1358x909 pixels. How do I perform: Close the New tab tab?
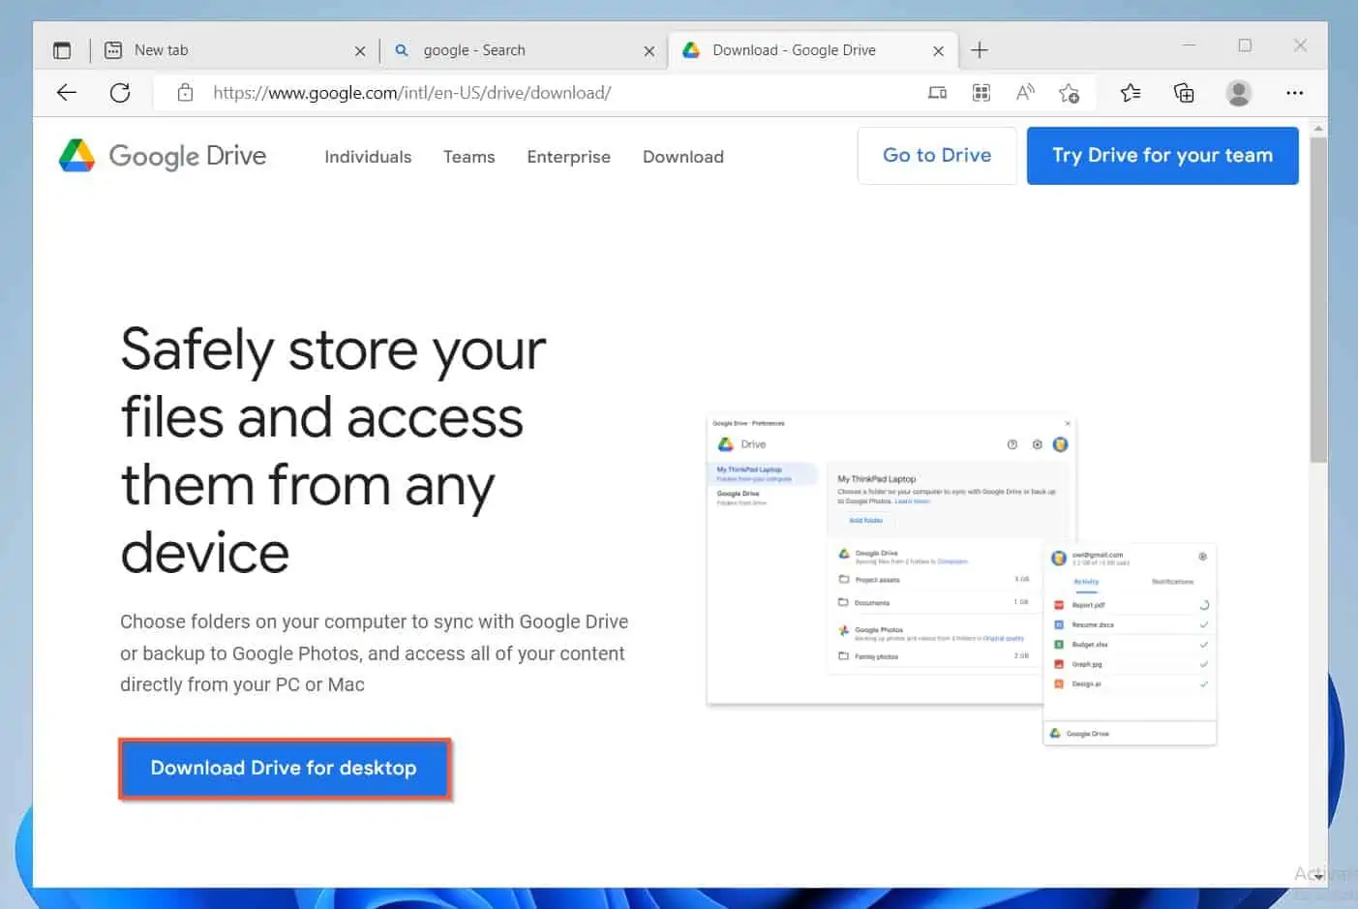coord(360,51)
